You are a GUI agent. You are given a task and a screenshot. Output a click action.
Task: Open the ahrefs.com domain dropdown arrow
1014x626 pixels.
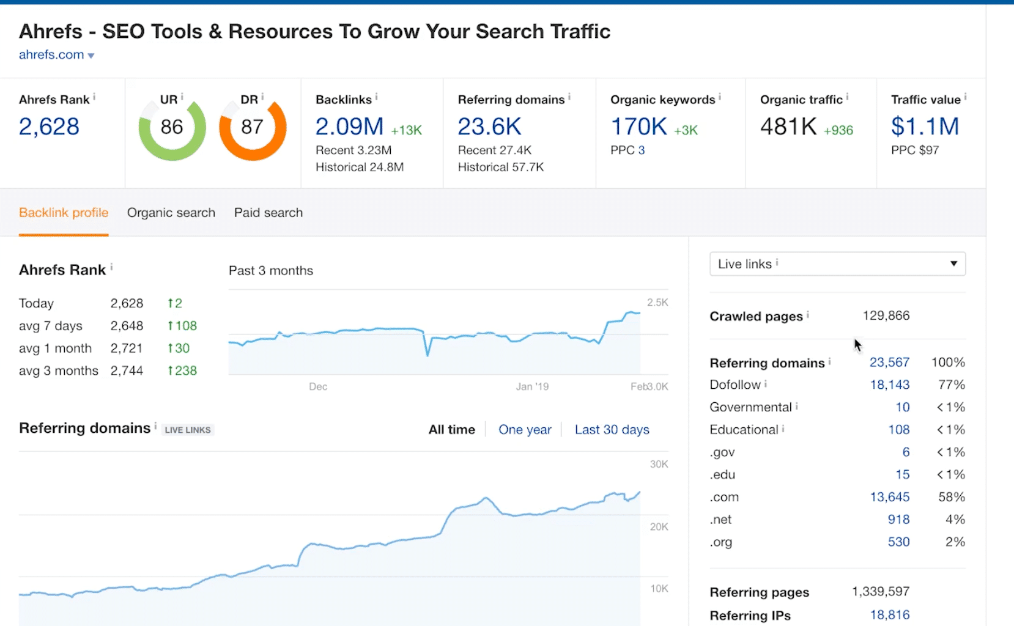click(x=91, y=56)
